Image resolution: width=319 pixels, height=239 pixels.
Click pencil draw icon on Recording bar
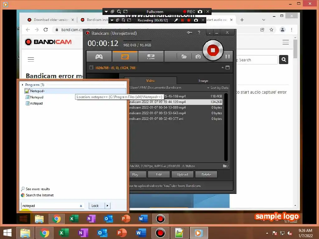click(176, 20)
